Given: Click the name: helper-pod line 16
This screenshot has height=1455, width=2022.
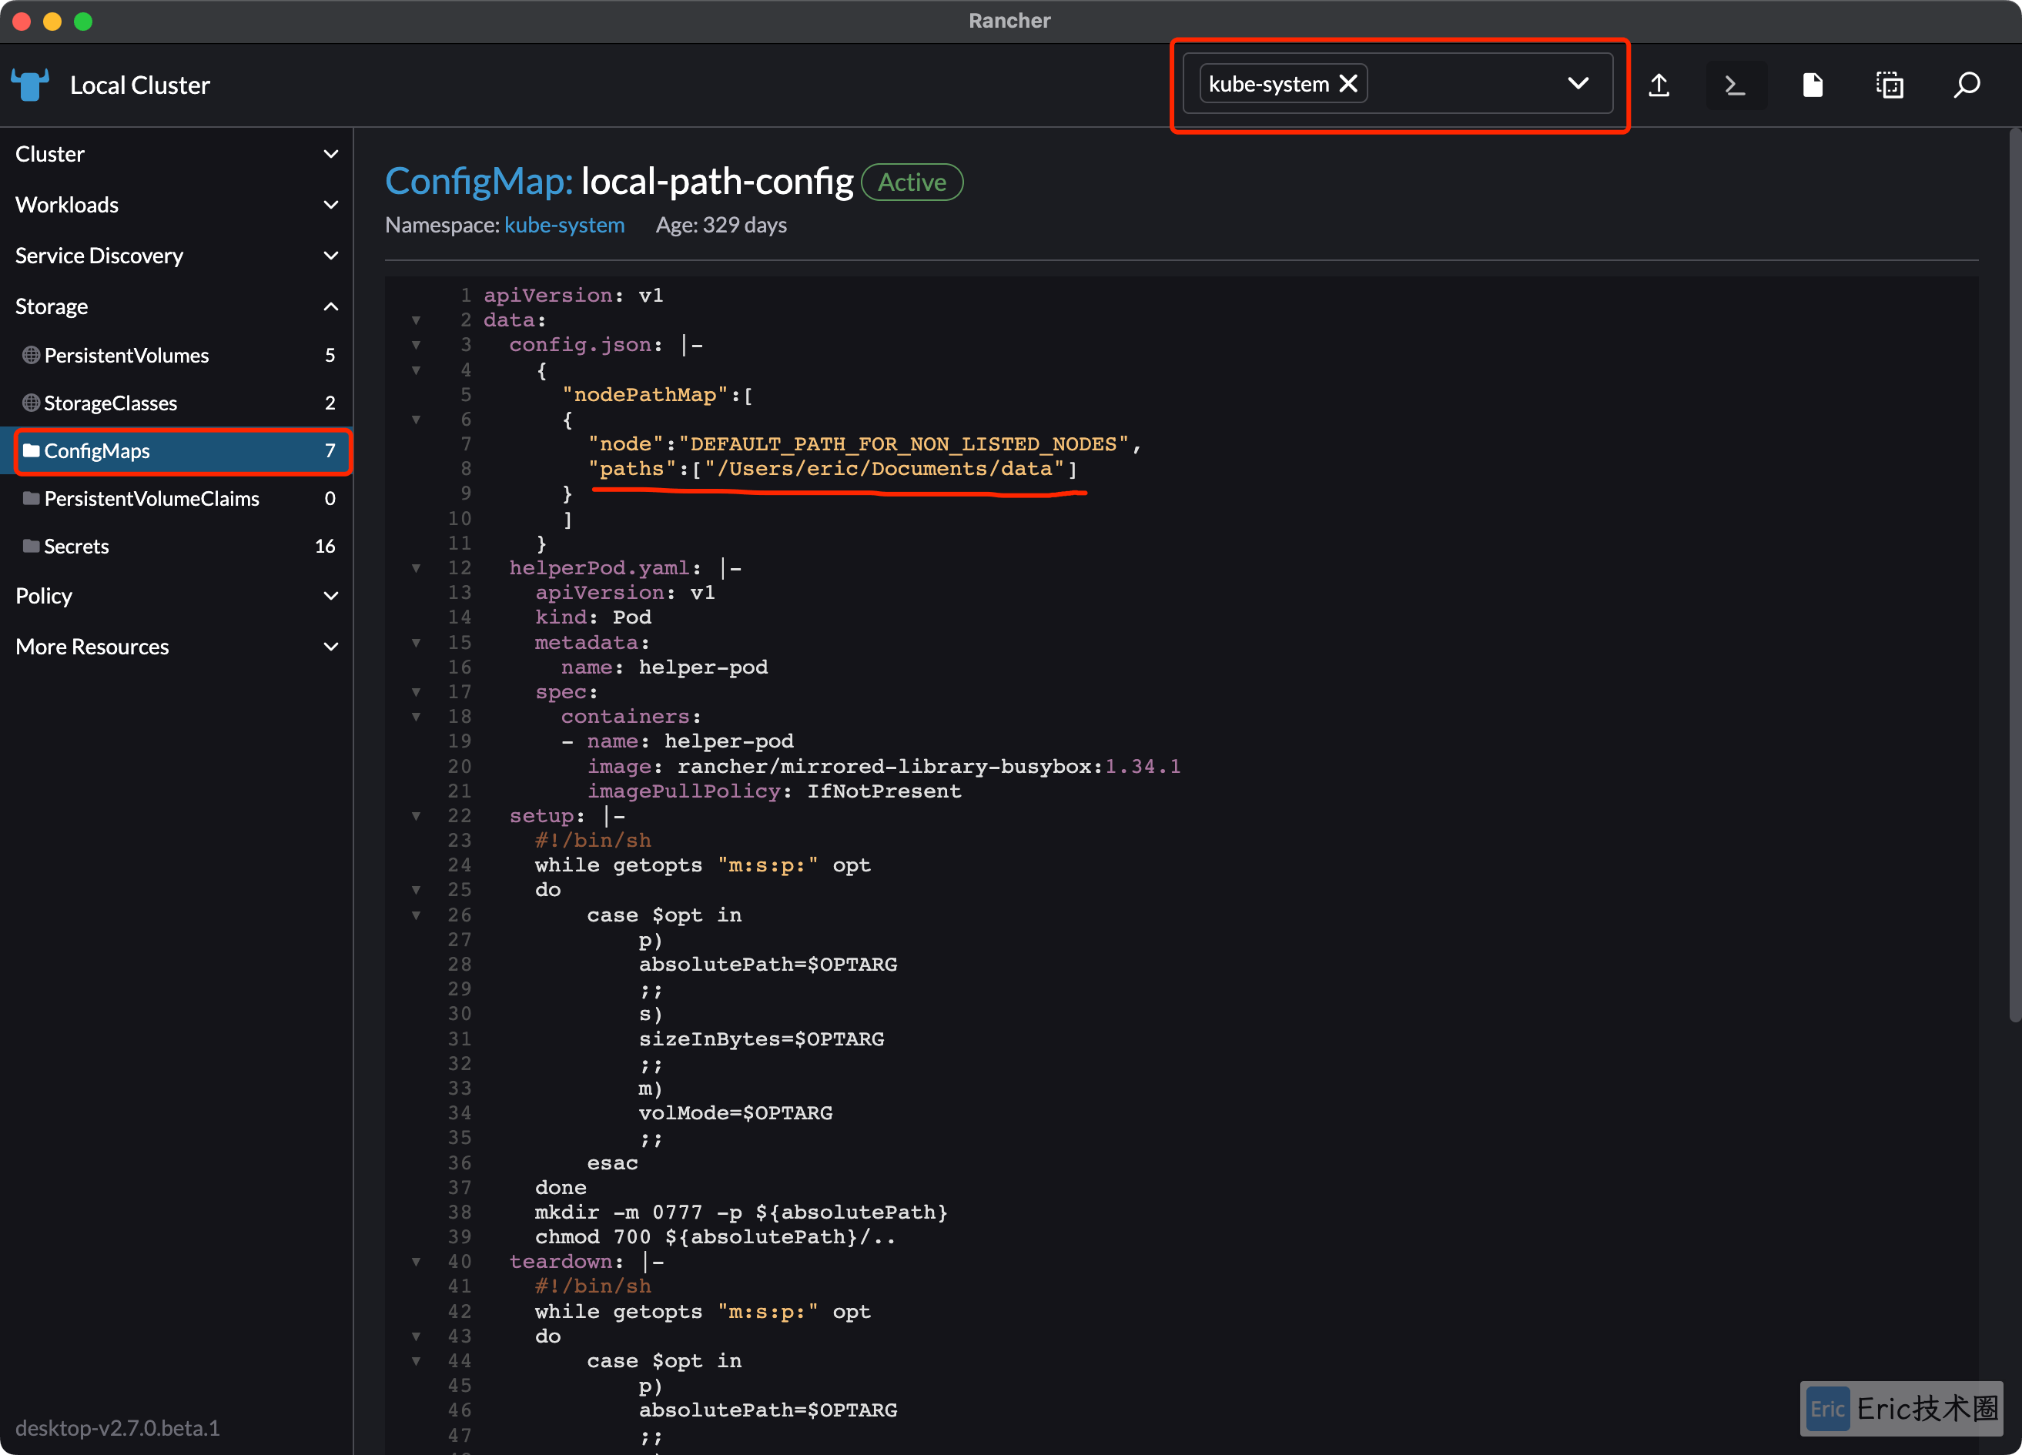Looking at the screenshot, I should pyautogui.click(x=665, y=667).
